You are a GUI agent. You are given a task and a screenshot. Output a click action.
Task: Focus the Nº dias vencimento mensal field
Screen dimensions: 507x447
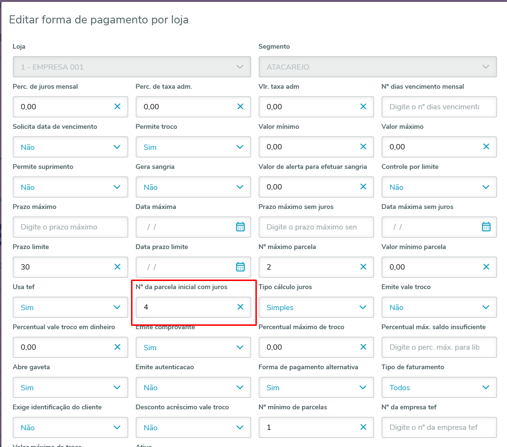click(x=439, y=107)
